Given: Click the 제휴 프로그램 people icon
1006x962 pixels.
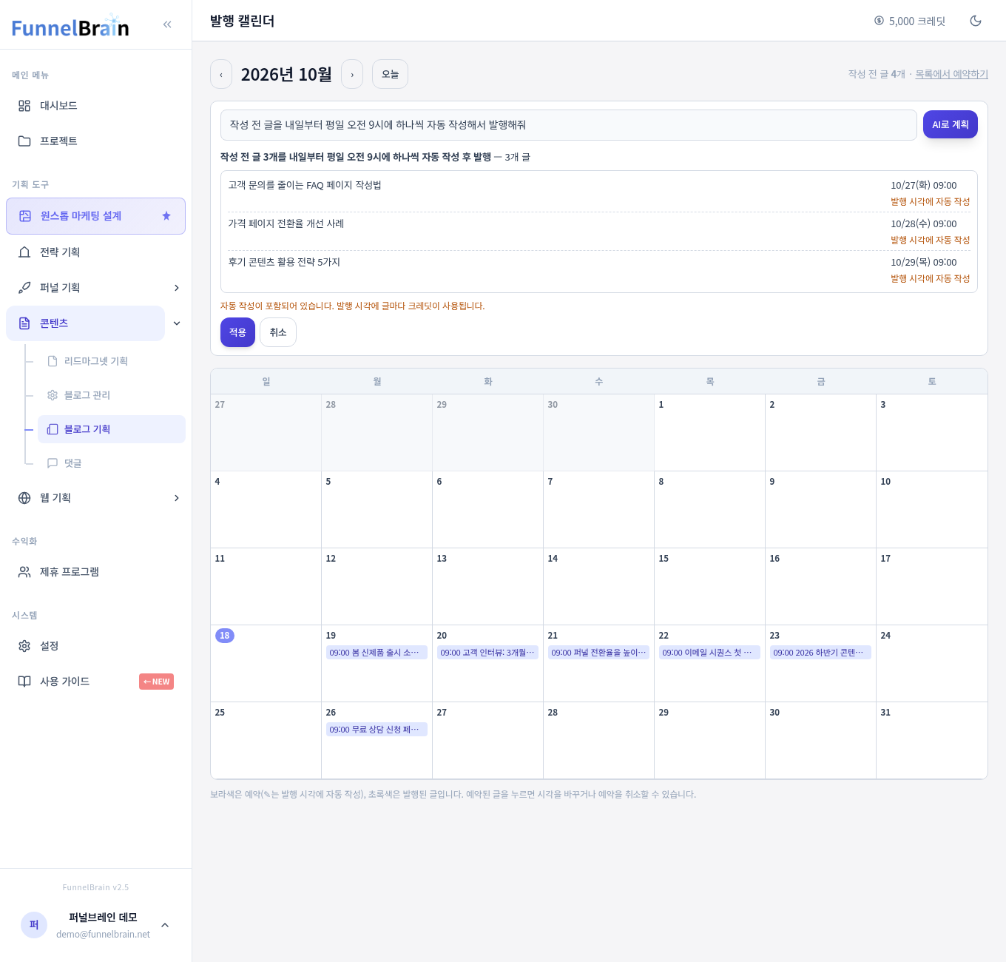Looking at the screenshot, I should 24,572.
